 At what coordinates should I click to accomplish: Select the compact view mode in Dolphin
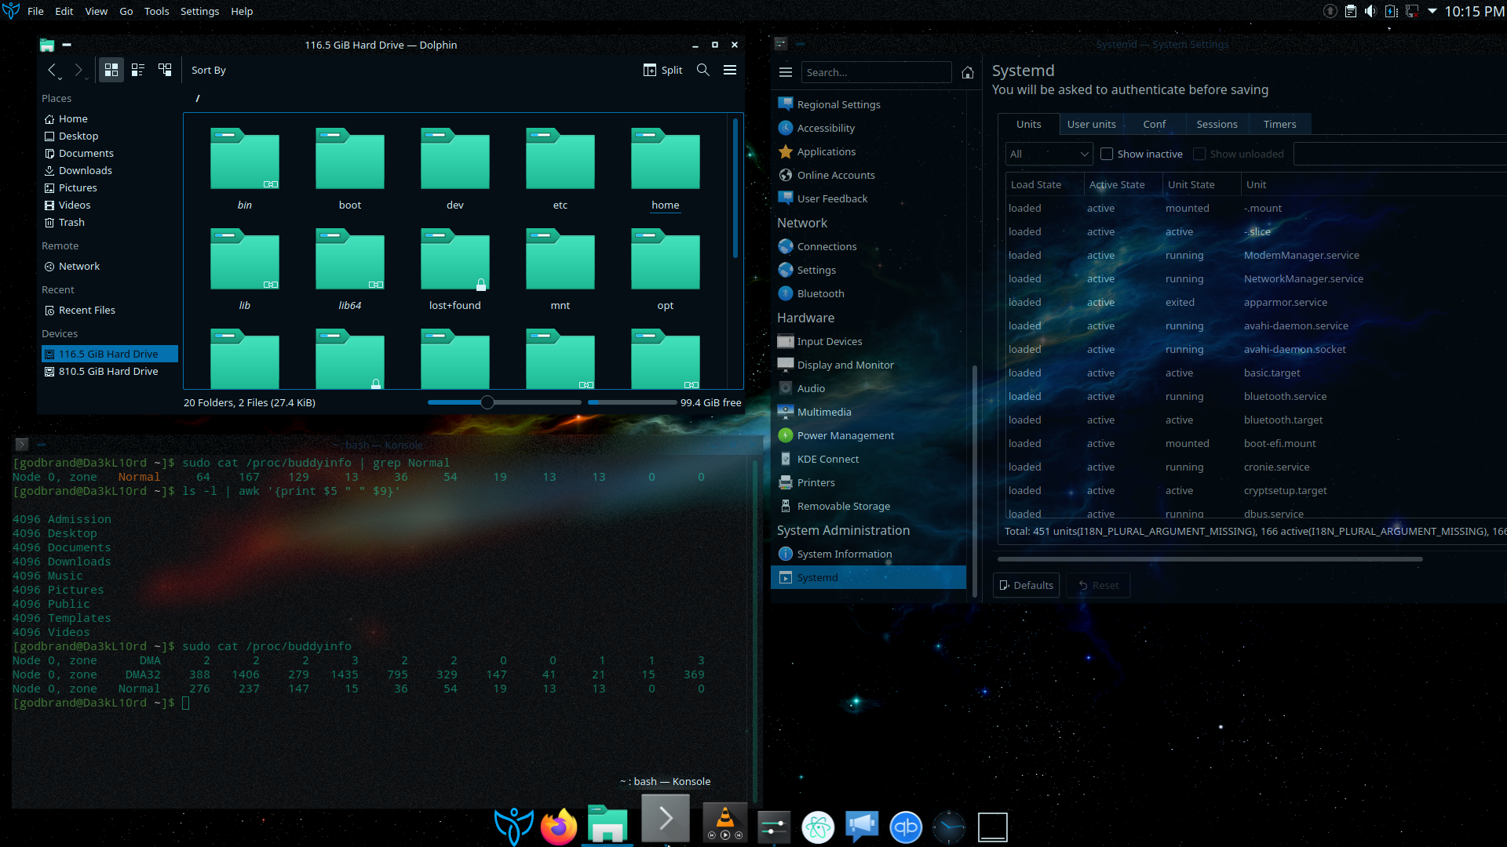tap(138, 70)
